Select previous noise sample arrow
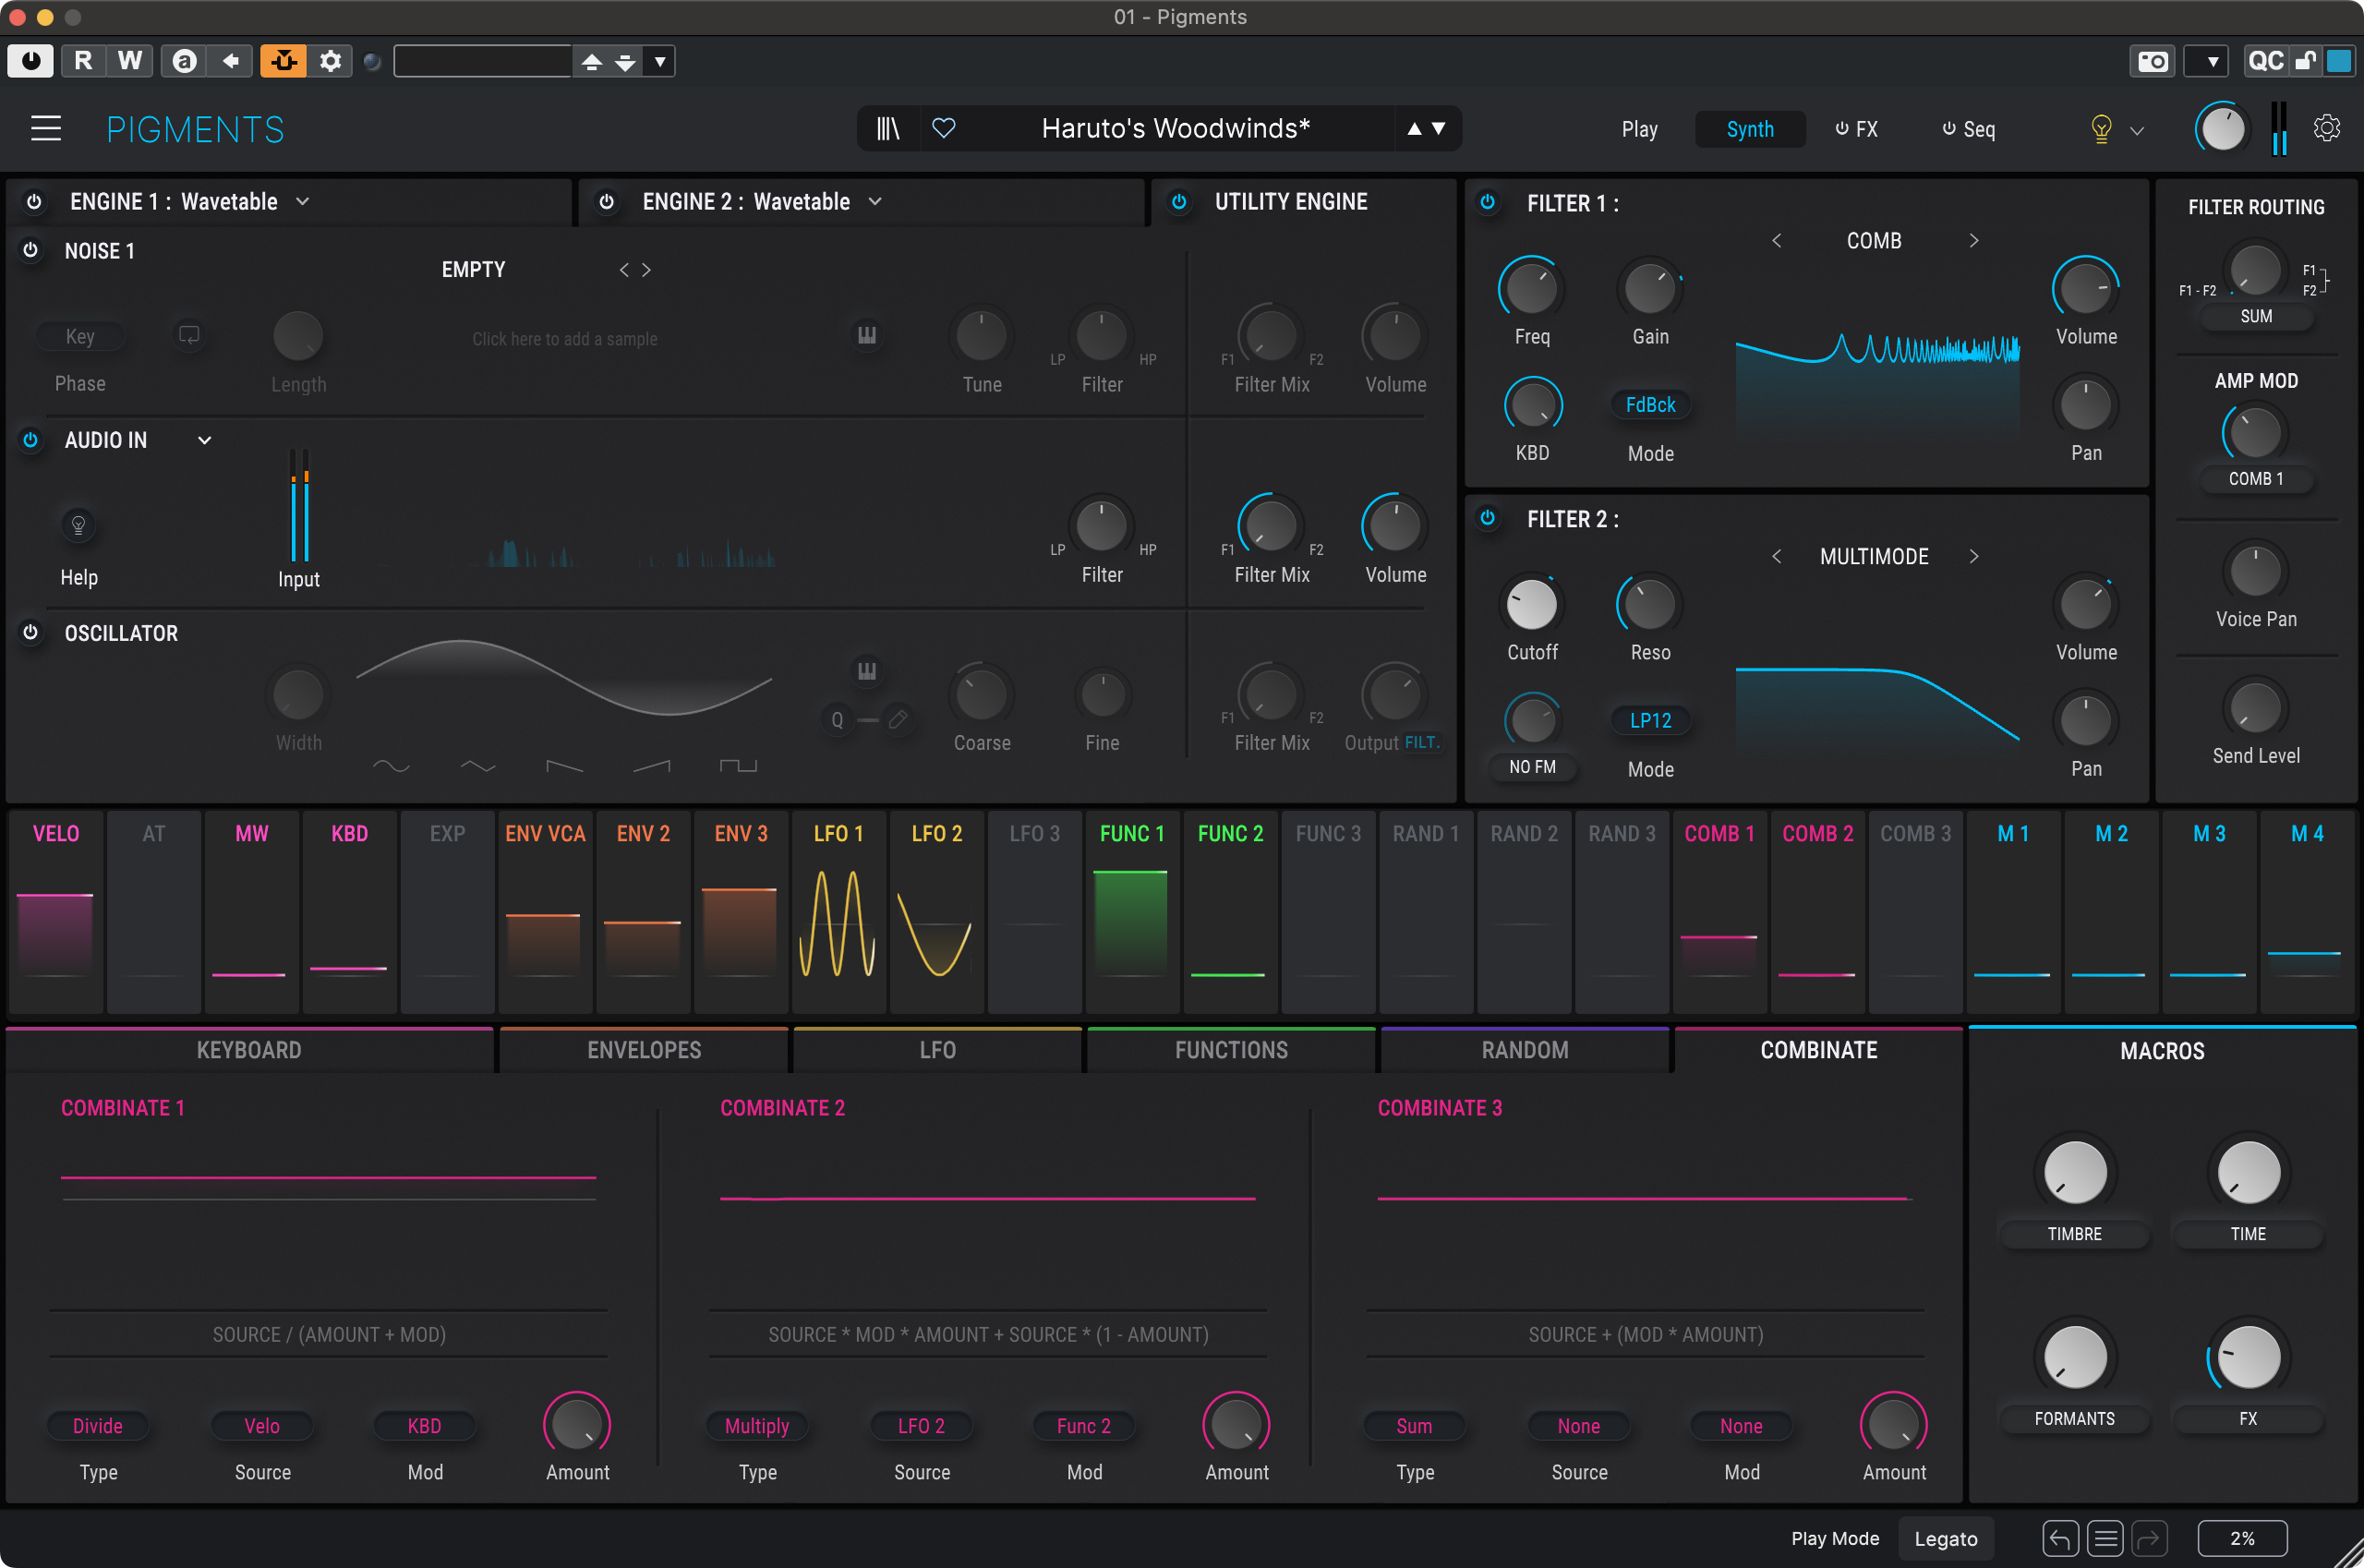This screenshot has width=2364, height=1568. pyautogui.click(x=624, y=270)
